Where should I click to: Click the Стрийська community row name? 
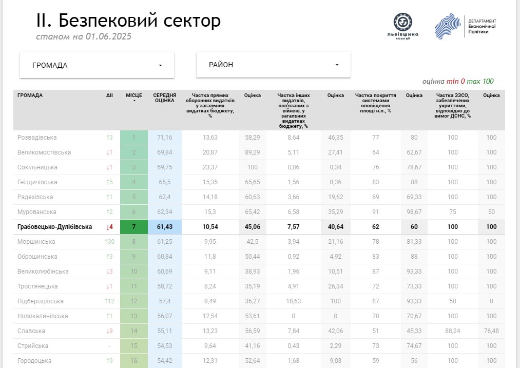(x=33, y=346)
